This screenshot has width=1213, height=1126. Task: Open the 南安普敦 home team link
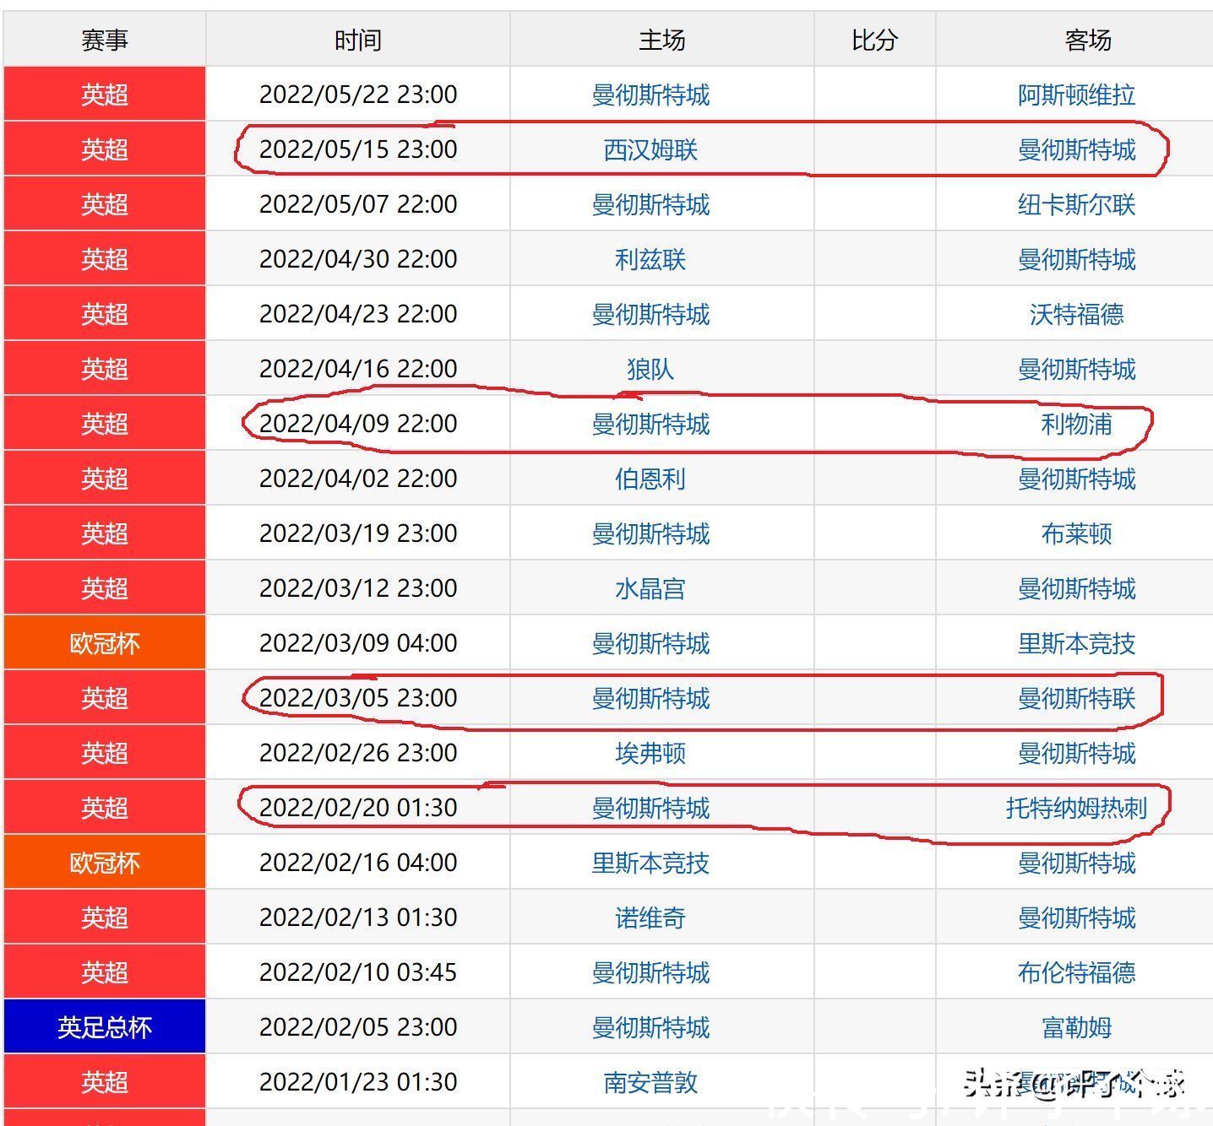tap(650, 1082)
